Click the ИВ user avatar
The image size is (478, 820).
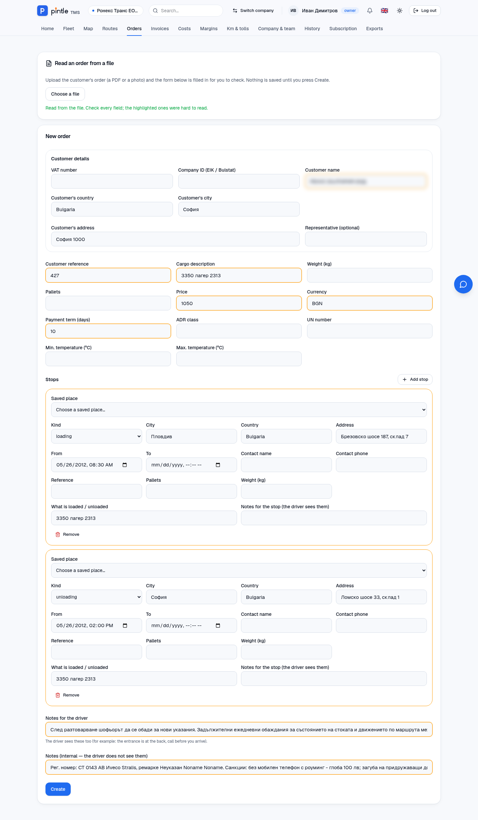pyautogui.click(x=293, y=11)
